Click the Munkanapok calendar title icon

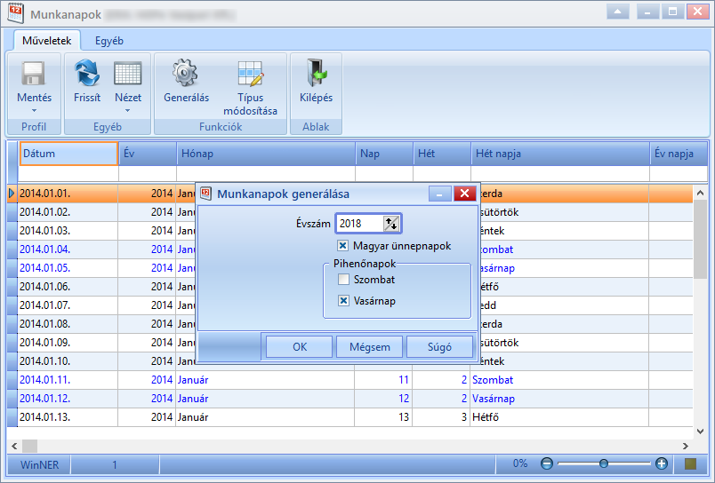[15, 13]
